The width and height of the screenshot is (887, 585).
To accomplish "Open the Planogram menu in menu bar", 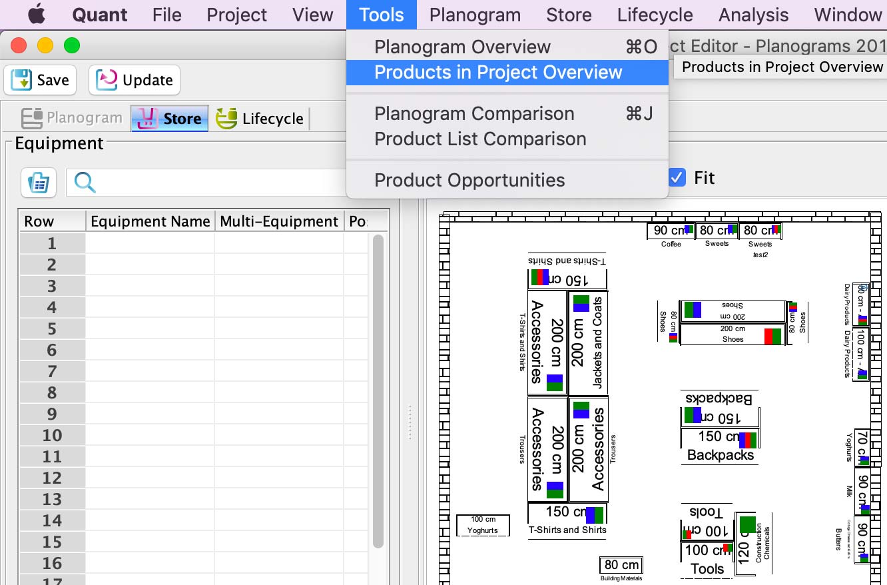I will (x=475, y=15).
